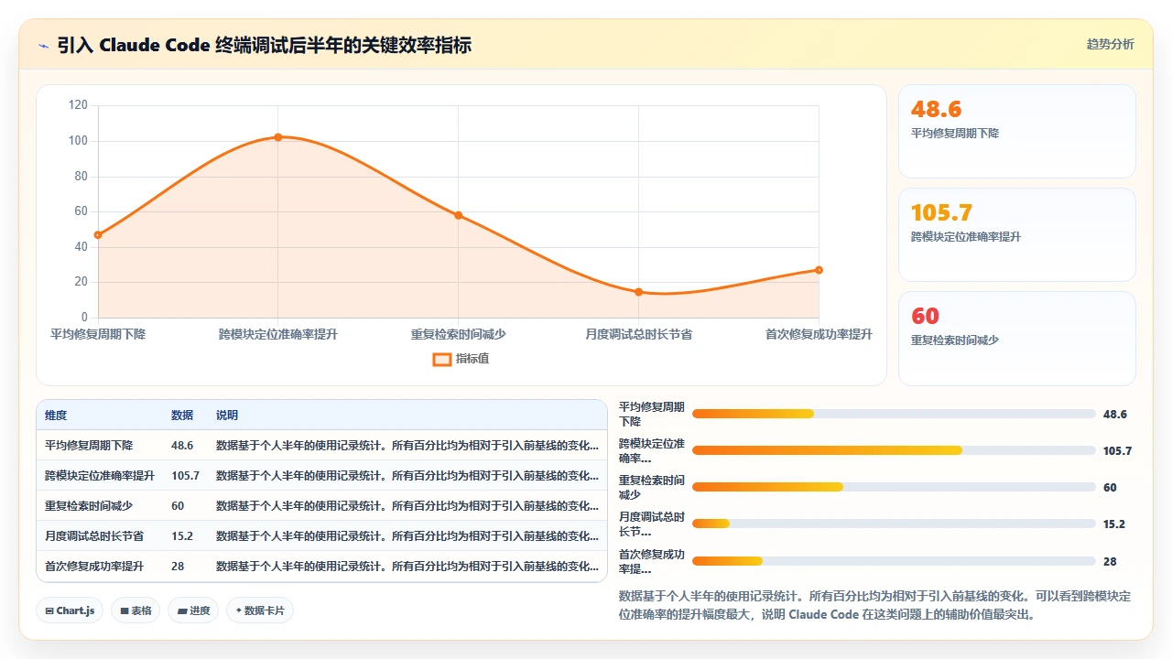
Task: Click chart data point for 跨模块定位准确率提升
Action: click(x=278, y=137)
